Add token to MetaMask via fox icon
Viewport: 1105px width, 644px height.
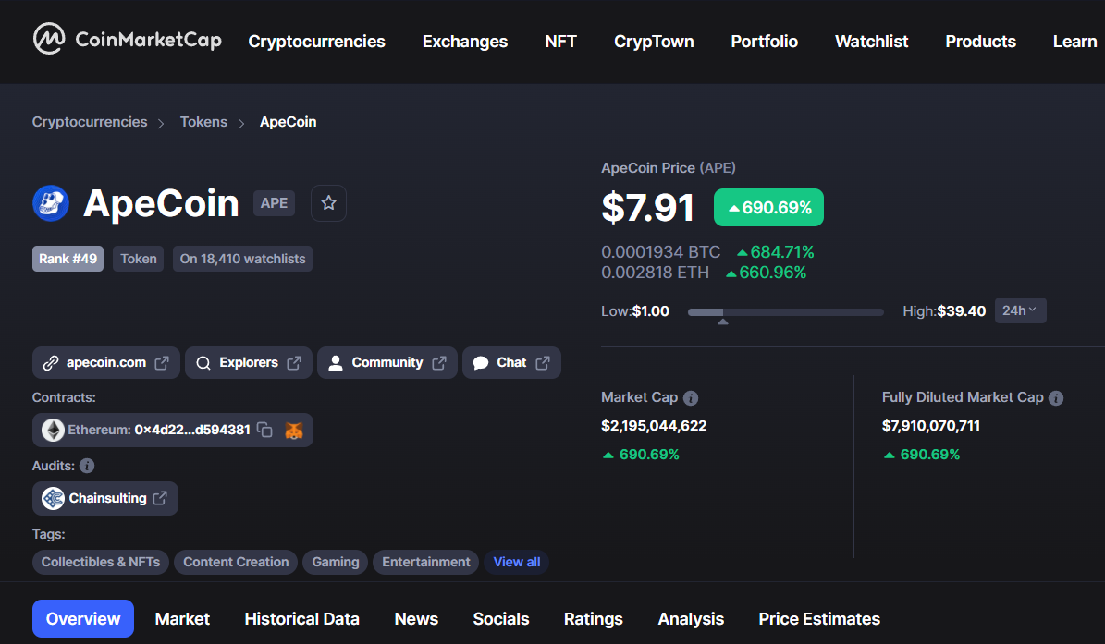tap(294, 430)
